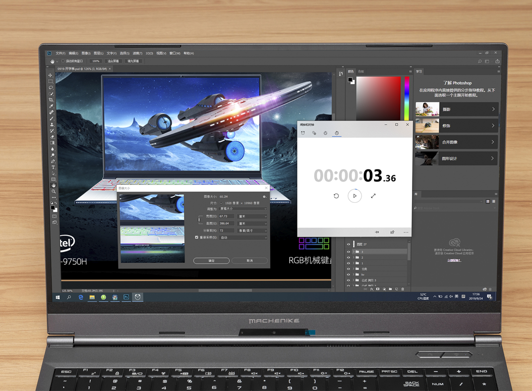The width and height of the screenshot is (532, 391).
Task: Select the Path Selection arrow tool
Action: coord(53,174)
